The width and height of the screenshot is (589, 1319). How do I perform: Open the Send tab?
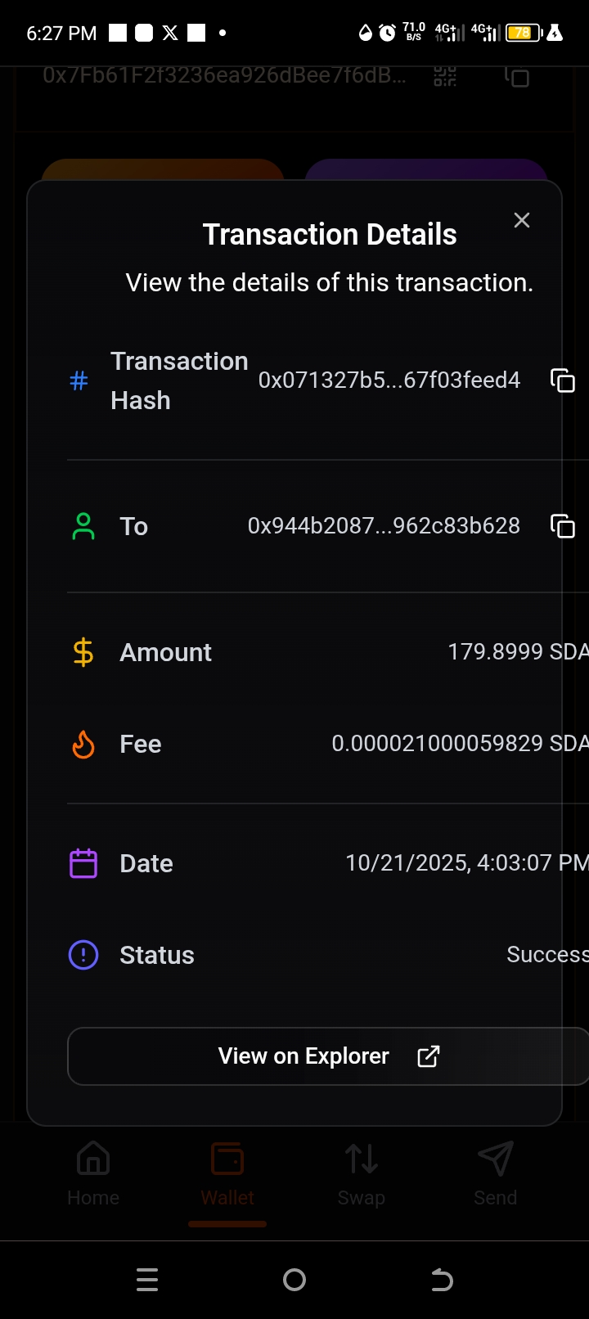coord(495,1173)
